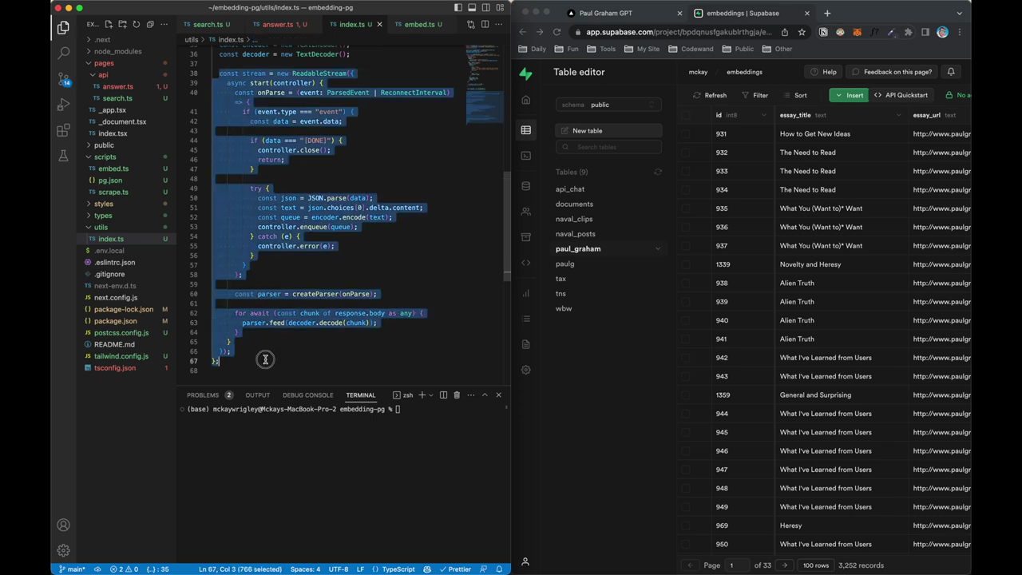1022x575 pixels.
Task: Open the Explorer view in VS Code
Action: click(63, 28)
